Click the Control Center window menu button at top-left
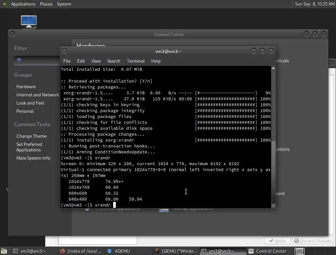Image resolution: width=336 pixels, height=255 pixels. coord(12,34)
